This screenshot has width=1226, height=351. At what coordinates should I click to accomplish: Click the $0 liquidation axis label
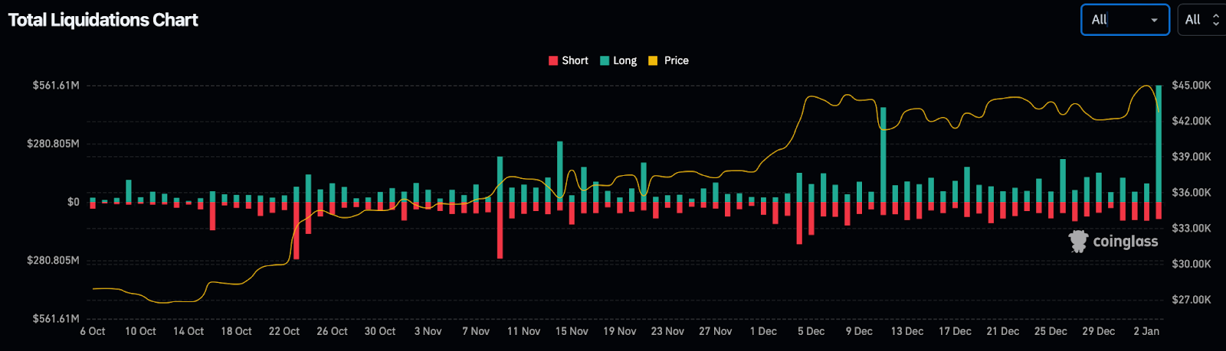(73, 203)
